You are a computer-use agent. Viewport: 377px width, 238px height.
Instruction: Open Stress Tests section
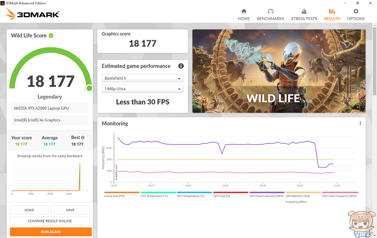point(304,11)
